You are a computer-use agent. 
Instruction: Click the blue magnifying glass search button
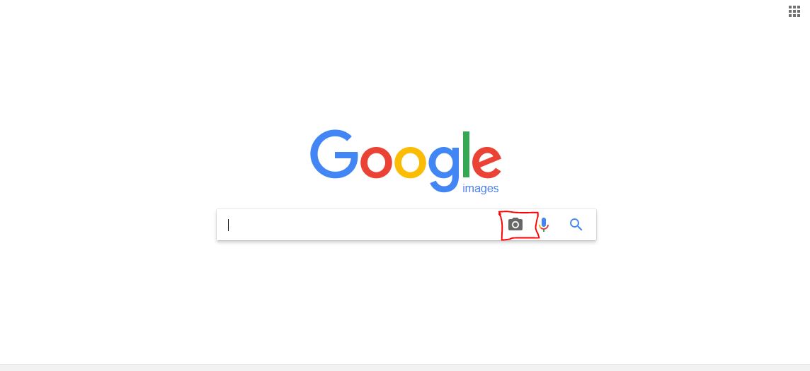[x=576, y=224]
